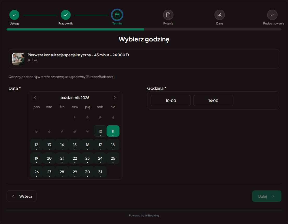The image size is (288, 224).
Task: Pick October 22 on the calendar
Action: (75, 158)
